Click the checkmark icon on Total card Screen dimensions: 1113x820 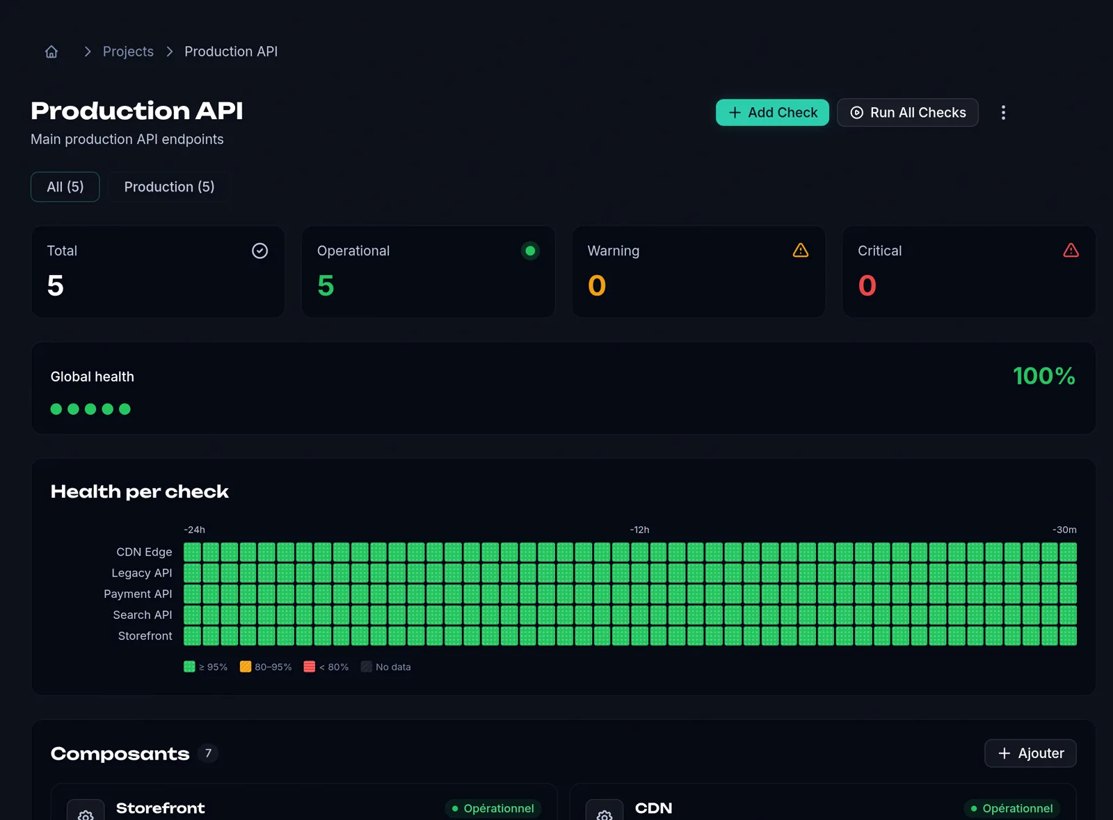pos(259,251)
